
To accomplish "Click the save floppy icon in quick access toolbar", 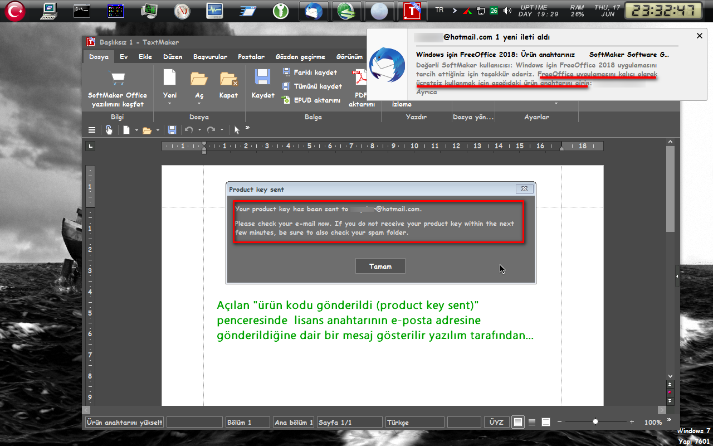I will 172,130.
